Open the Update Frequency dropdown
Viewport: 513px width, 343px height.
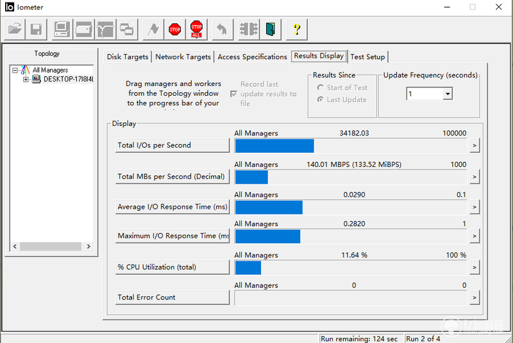448,94
